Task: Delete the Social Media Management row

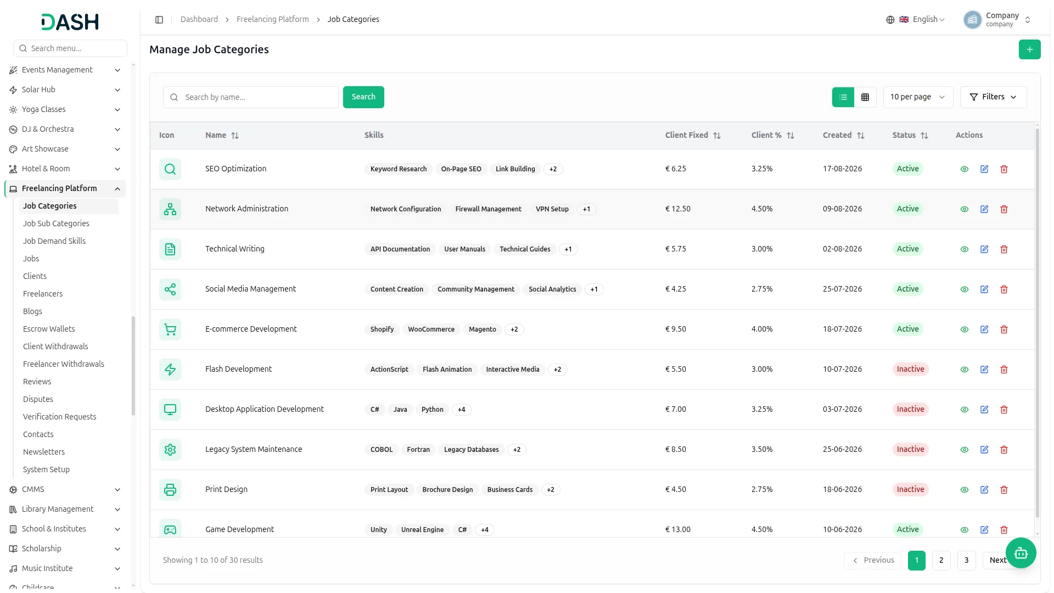Action: coord(1004,289)
